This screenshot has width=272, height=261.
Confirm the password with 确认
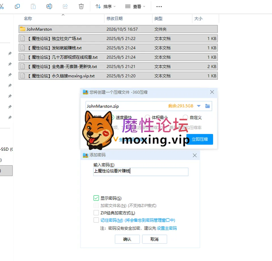click(127, 239)
